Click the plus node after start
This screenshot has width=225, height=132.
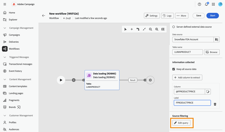(73, 80)
